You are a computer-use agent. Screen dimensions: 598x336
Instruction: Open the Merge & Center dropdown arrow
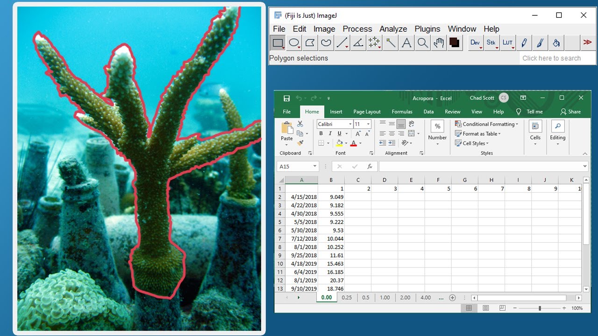pos(418,133)
